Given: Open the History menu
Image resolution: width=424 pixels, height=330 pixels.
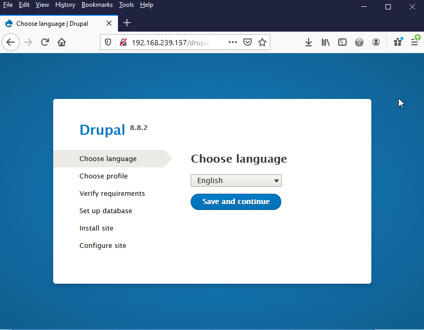Looking at the screenshot, I should [x=65, y=5].
